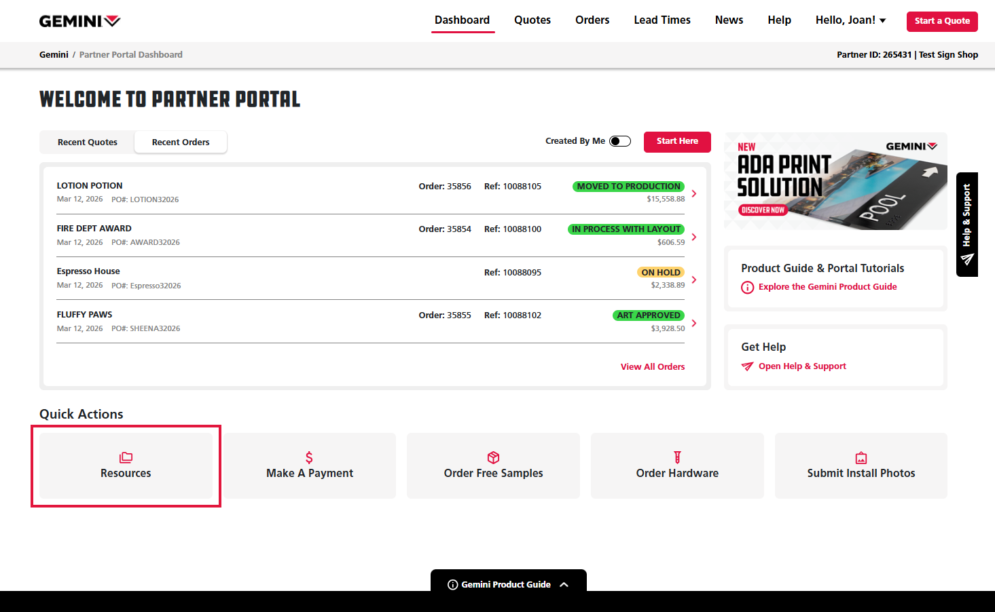Toggle the Created By Me switch

619,141
